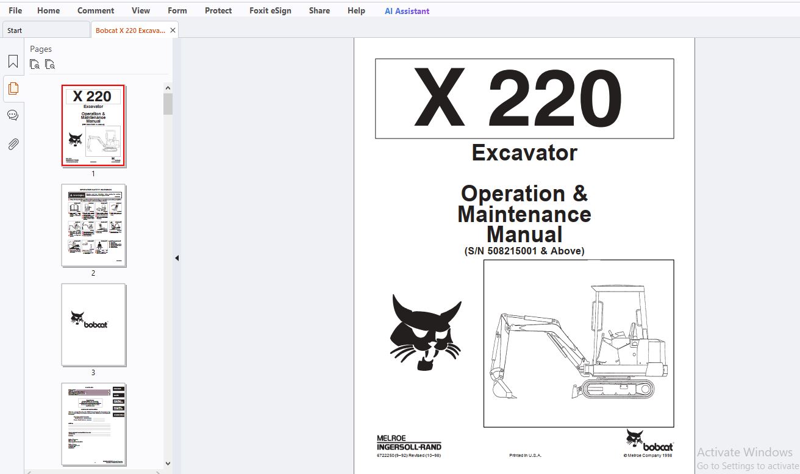Open the Comments panel icon
800x474 pixels.
click(13, 115)
